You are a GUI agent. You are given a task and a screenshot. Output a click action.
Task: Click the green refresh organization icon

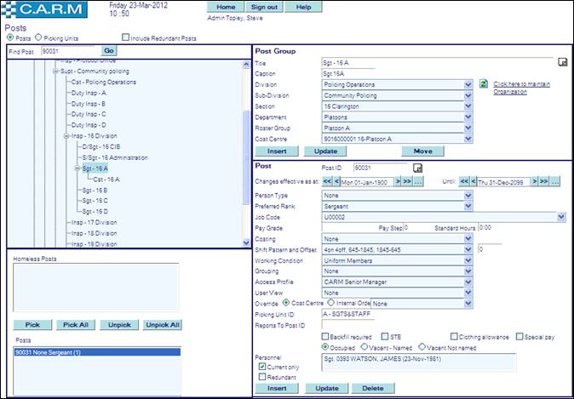[483, 84]
